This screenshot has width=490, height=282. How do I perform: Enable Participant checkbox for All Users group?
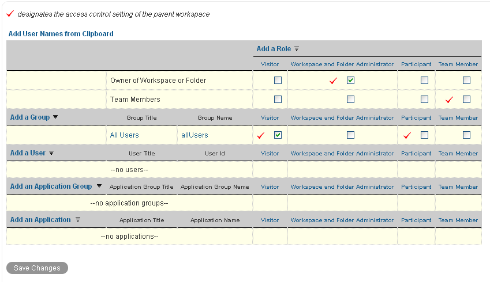(424, 135)
